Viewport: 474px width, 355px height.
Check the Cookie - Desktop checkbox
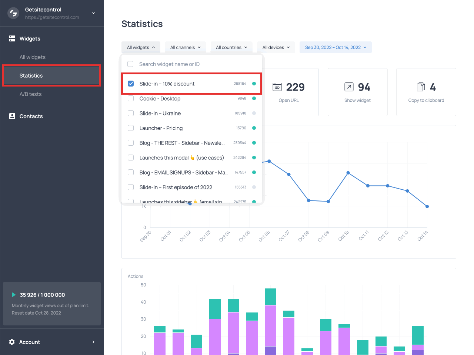(130, 98)
